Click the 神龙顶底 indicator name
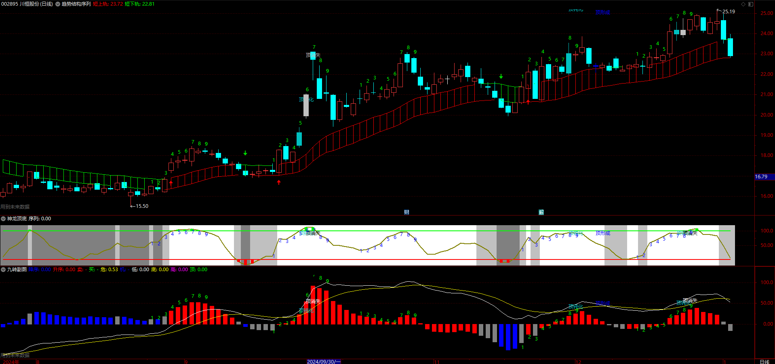This screenshot has height=364, width=775. pyautogui.click(x=17, y=219)
